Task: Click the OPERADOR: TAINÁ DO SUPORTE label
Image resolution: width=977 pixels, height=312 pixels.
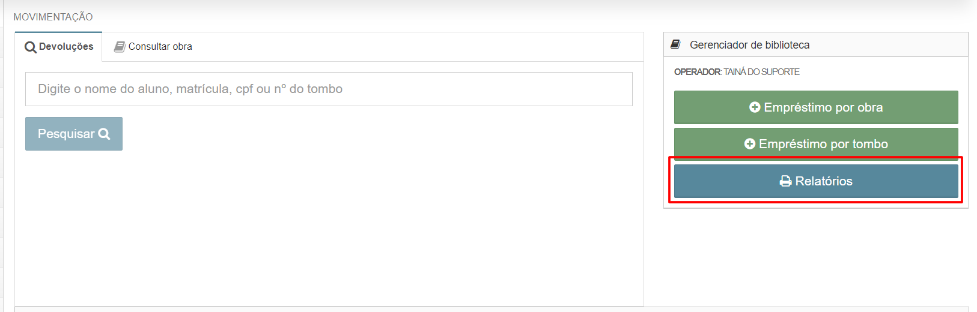Action: pos(737,72)
